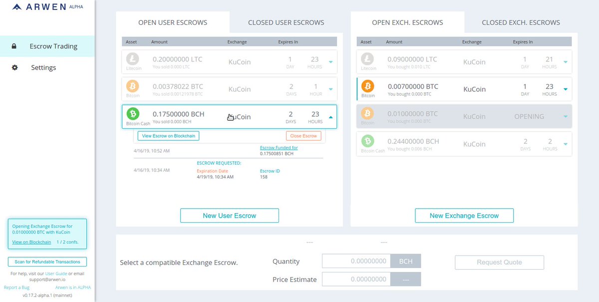Click the Escrow Funded for link
Screen dimensions: 599x302
click(279, 148)
